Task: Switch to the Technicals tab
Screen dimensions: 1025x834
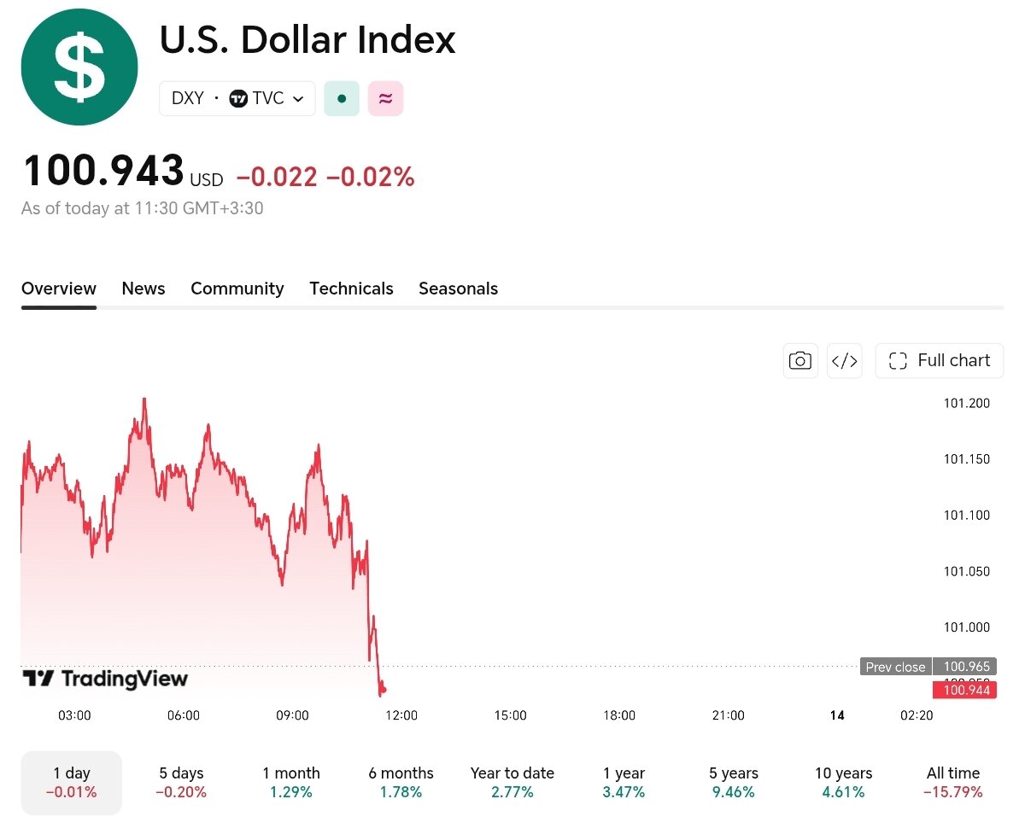Action: coord(351,289)
